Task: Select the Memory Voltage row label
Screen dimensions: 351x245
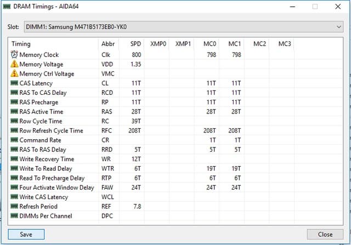Action: (41, 64)
